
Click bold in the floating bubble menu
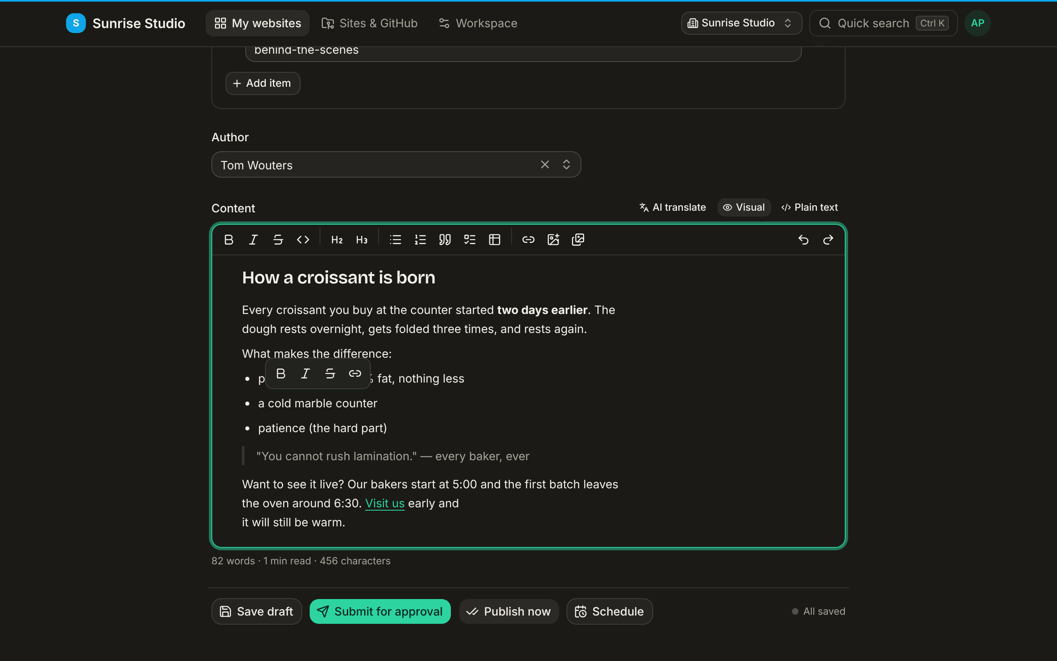pos(281,374)
